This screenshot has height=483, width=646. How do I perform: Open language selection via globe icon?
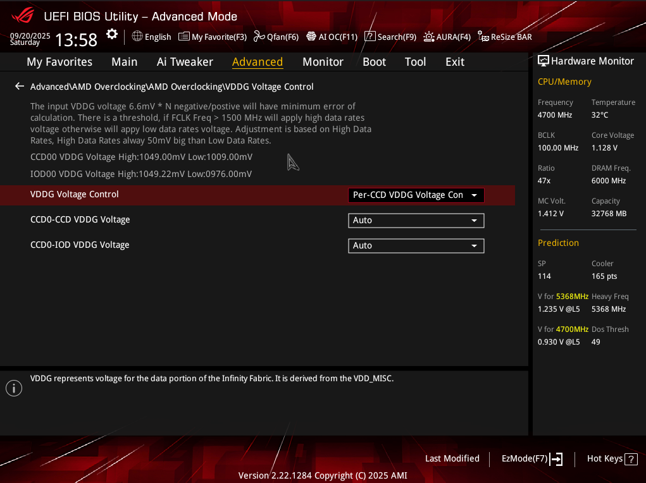(x=151, y=37)
